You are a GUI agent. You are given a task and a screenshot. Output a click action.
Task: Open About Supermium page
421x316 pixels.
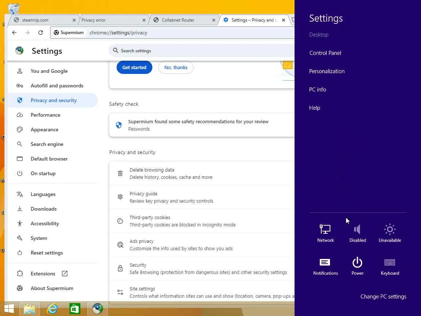click(52, 288)
